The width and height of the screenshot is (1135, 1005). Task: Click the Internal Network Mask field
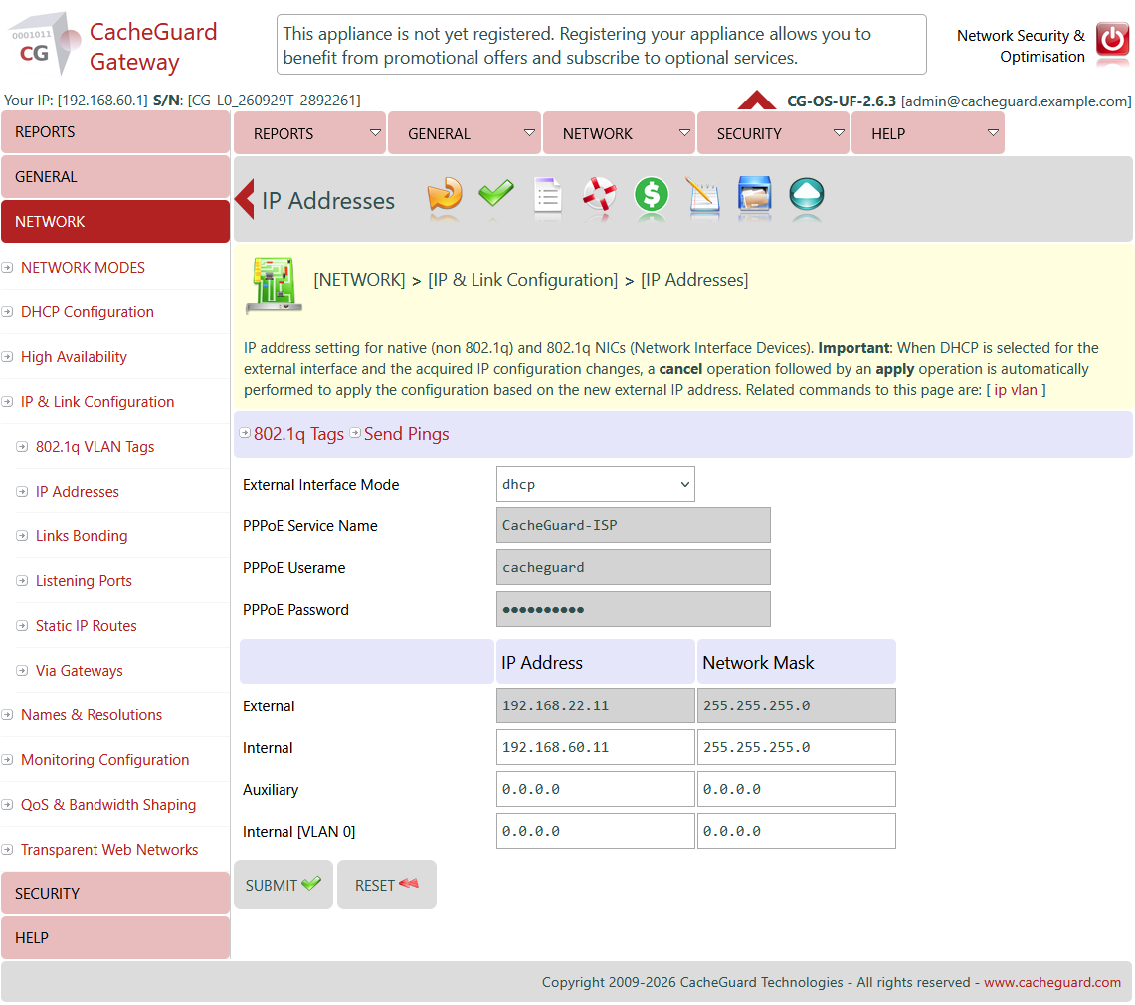coord(796,748)
